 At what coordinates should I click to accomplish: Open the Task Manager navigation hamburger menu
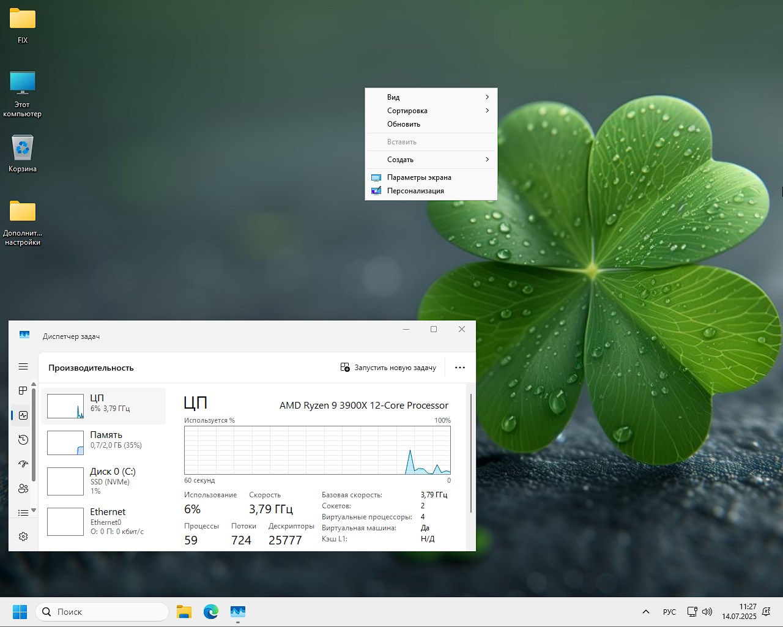[x=23, y=366]
